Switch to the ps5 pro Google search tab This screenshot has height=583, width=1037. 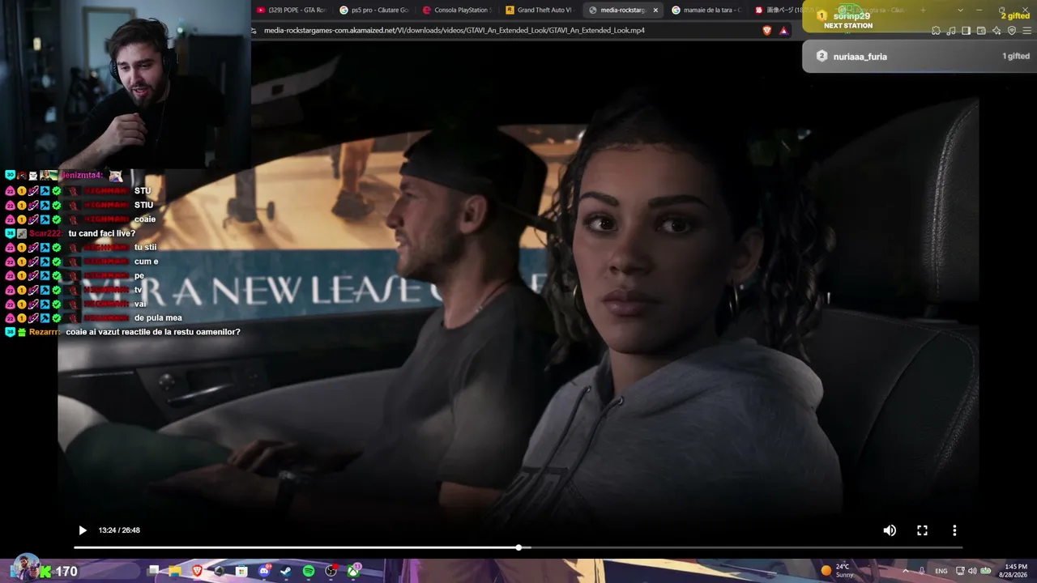373,10
